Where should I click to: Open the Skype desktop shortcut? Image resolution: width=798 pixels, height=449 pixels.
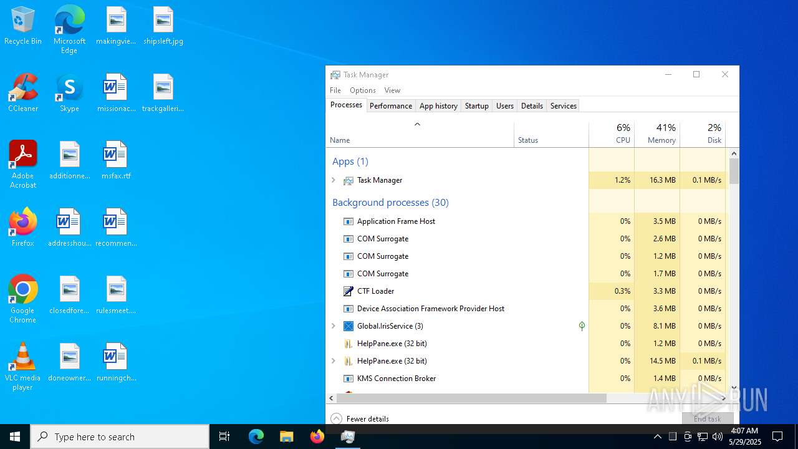(x=69, y=94)
